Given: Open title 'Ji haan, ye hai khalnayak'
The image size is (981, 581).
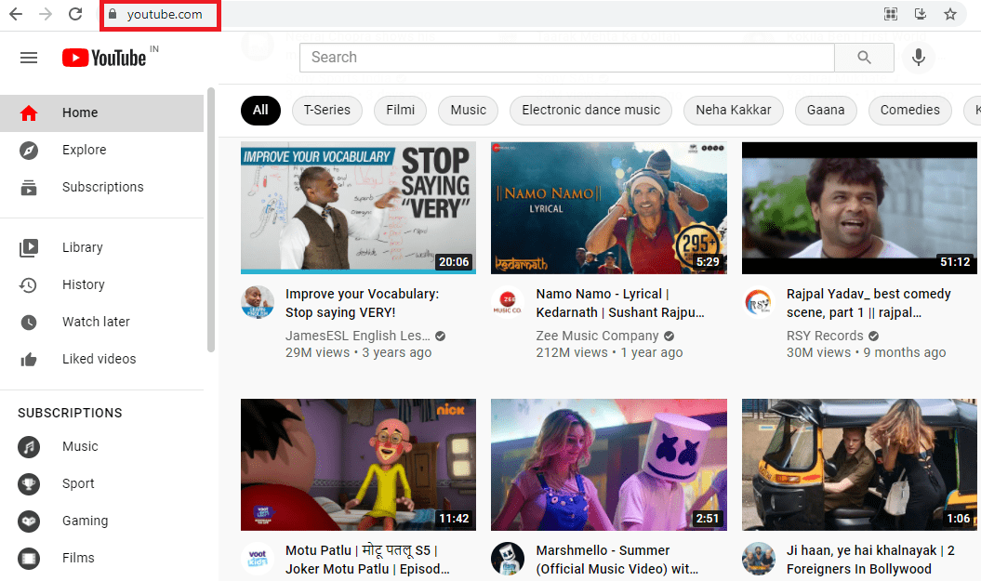Looking at the screenshot, I should tap(870, 560).
